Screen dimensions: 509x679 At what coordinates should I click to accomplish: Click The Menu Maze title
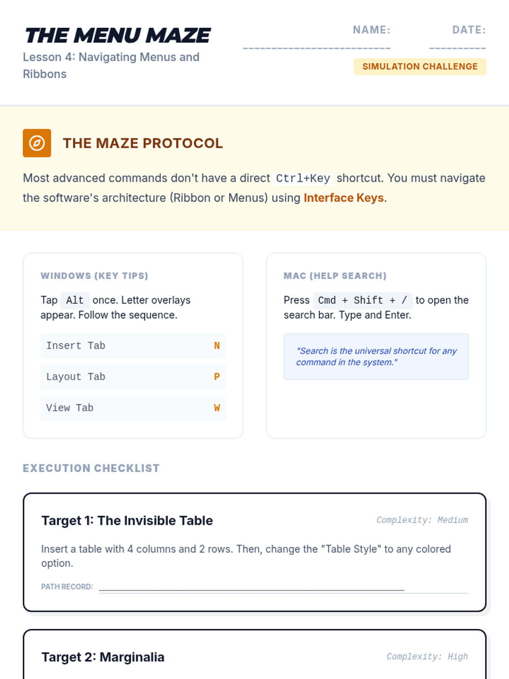[x=118, y=36]
